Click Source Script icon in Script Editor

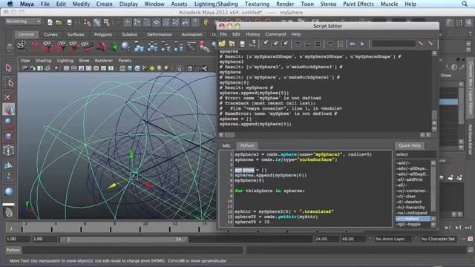(x=232, y=44)
